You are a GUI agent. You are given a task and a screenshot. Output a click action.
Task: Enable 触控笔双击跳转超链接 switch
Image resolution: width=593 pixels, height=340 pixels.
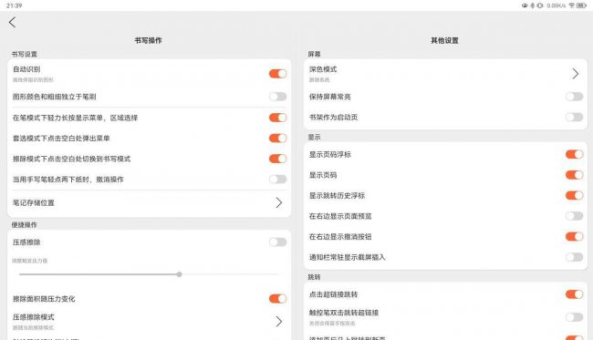coord(575,317)
